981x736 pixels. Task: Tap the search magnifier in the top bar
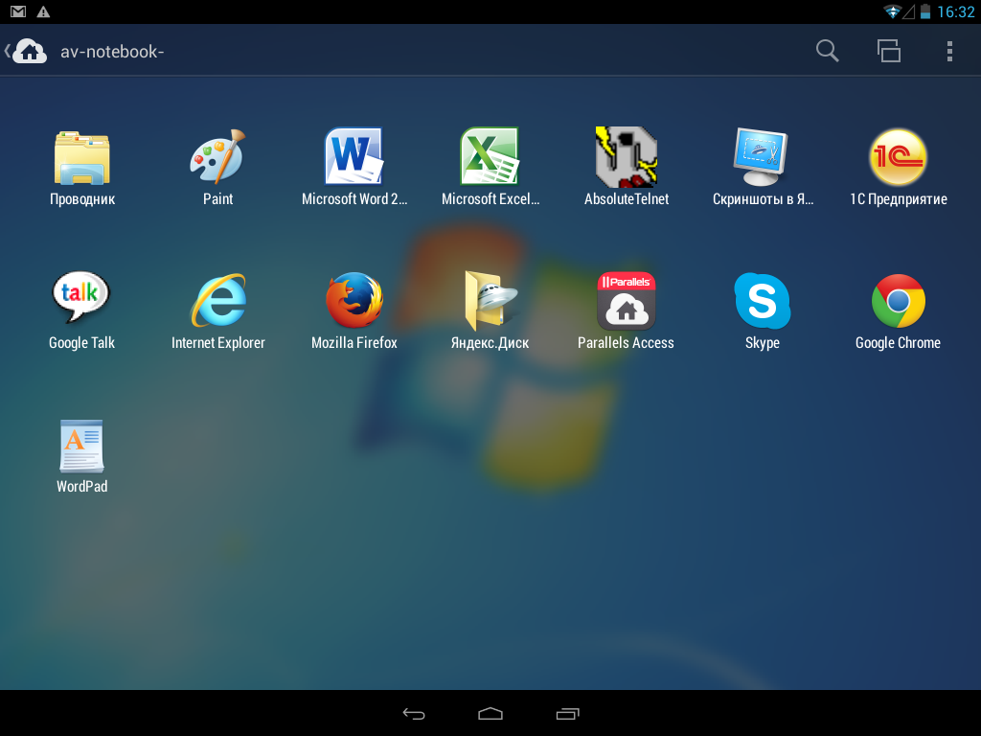(827, 51)
